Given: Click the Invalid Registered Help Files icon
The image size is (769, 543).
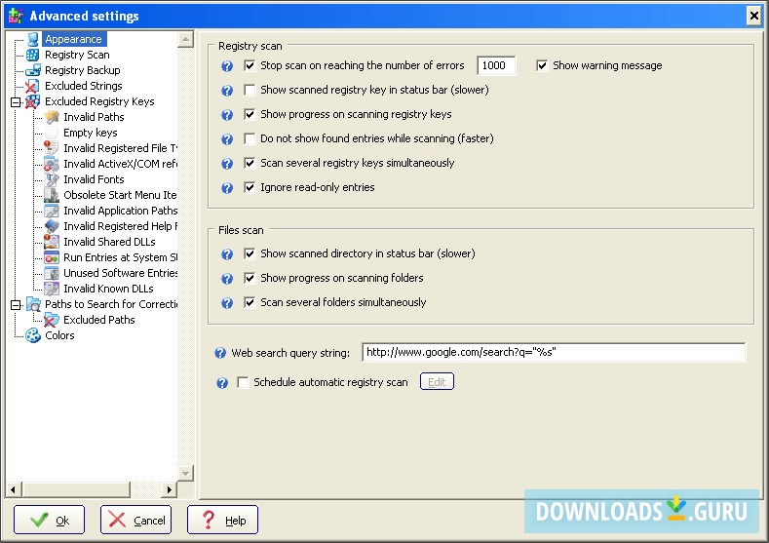Looking at the screenshot, I should click(x=52, y=226).
